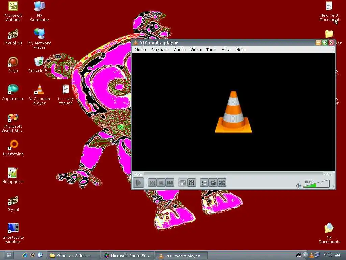Click the Play button in VLC
The image size is (346, 260).
coord(139,182)
